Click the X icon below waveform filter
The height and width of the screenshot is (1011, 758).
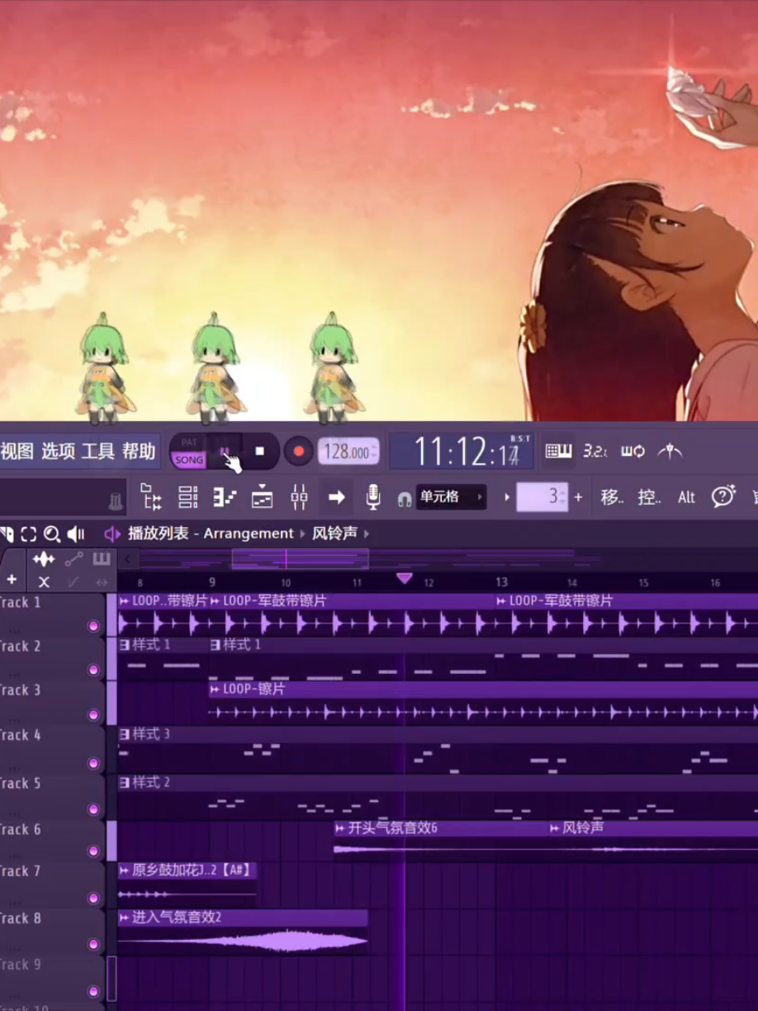[x=44, y=581]
